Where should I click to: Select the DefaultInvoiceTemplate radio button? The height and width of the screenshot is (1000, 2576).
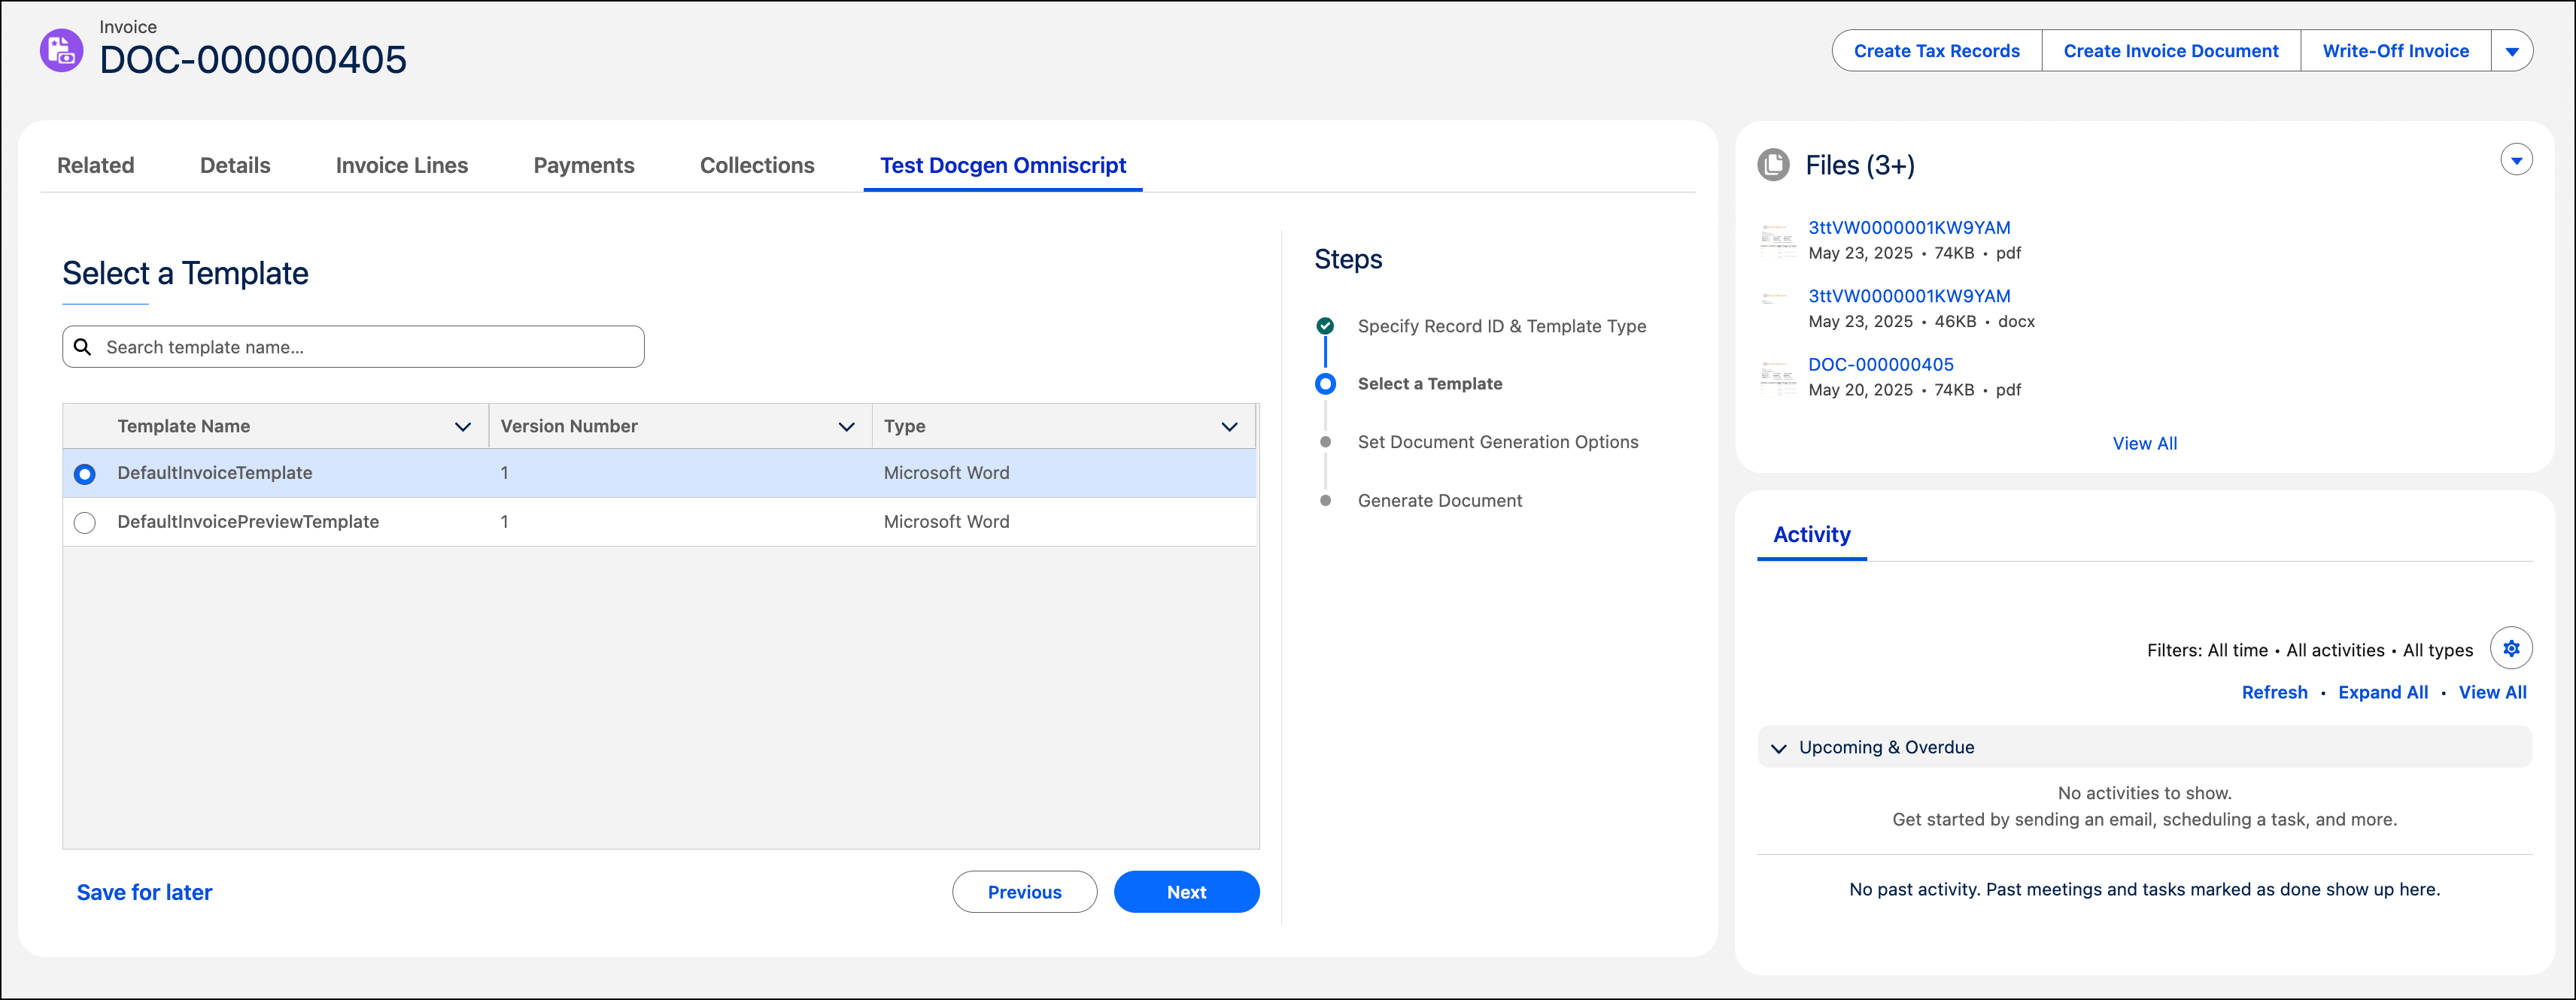[85, 474]
